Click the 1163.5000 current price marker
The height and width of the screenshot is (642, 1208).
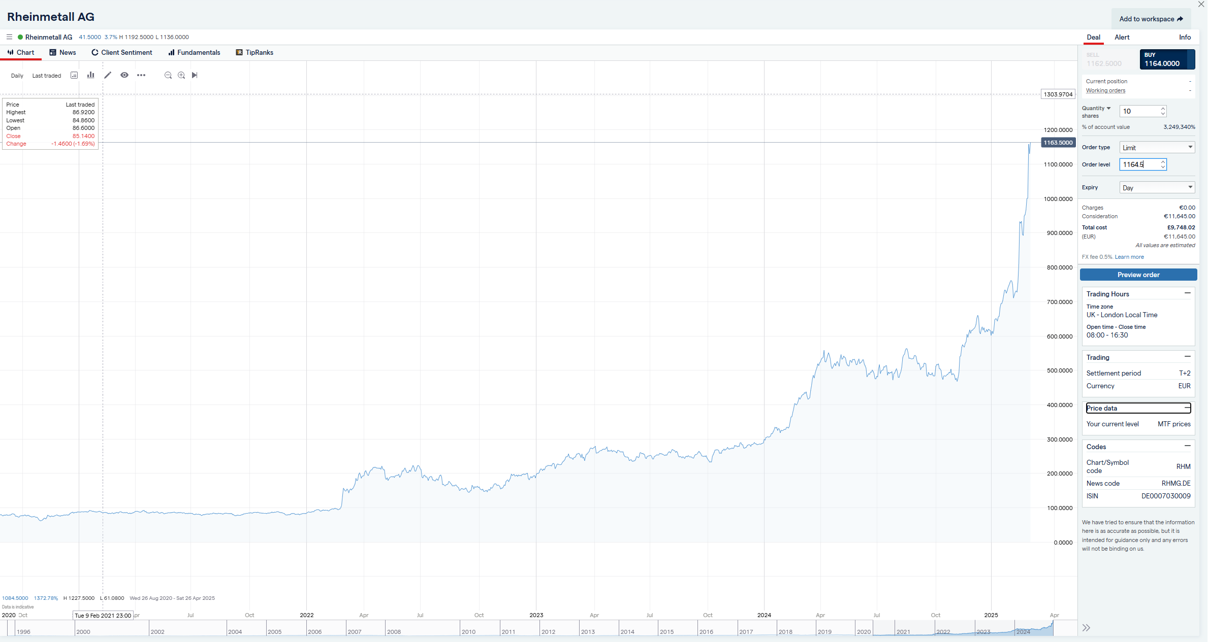[1058, 143]
